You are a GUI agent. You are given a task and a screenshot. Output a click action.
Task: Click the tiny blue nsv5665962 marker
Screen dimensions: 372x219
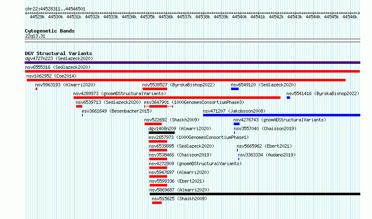[237, 150]
